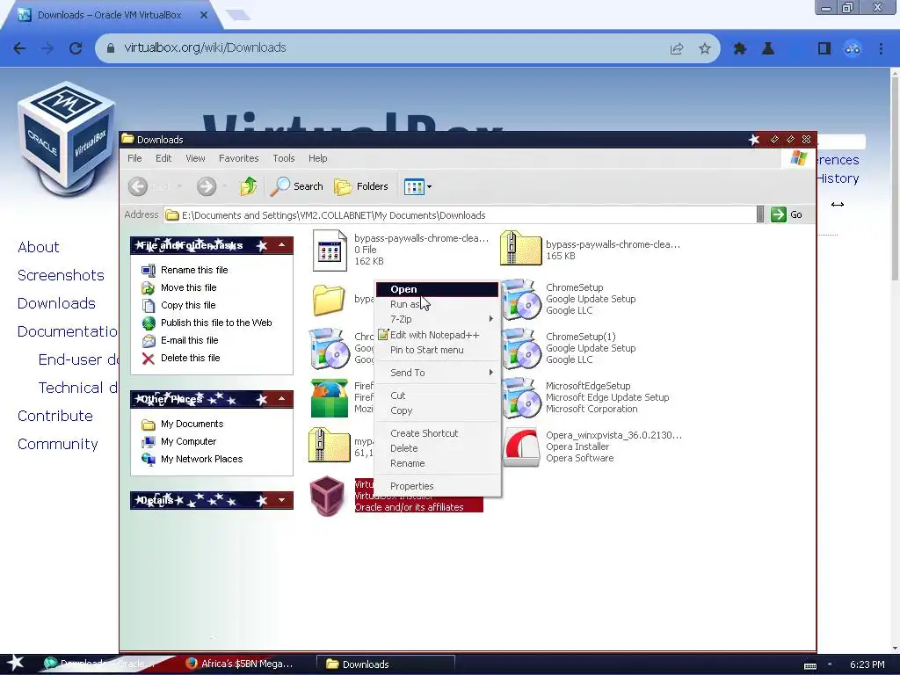The width and height of the screenshot is (900, 675).
Task: Click the Copy this file icon
Action: [x=149, y=305]
